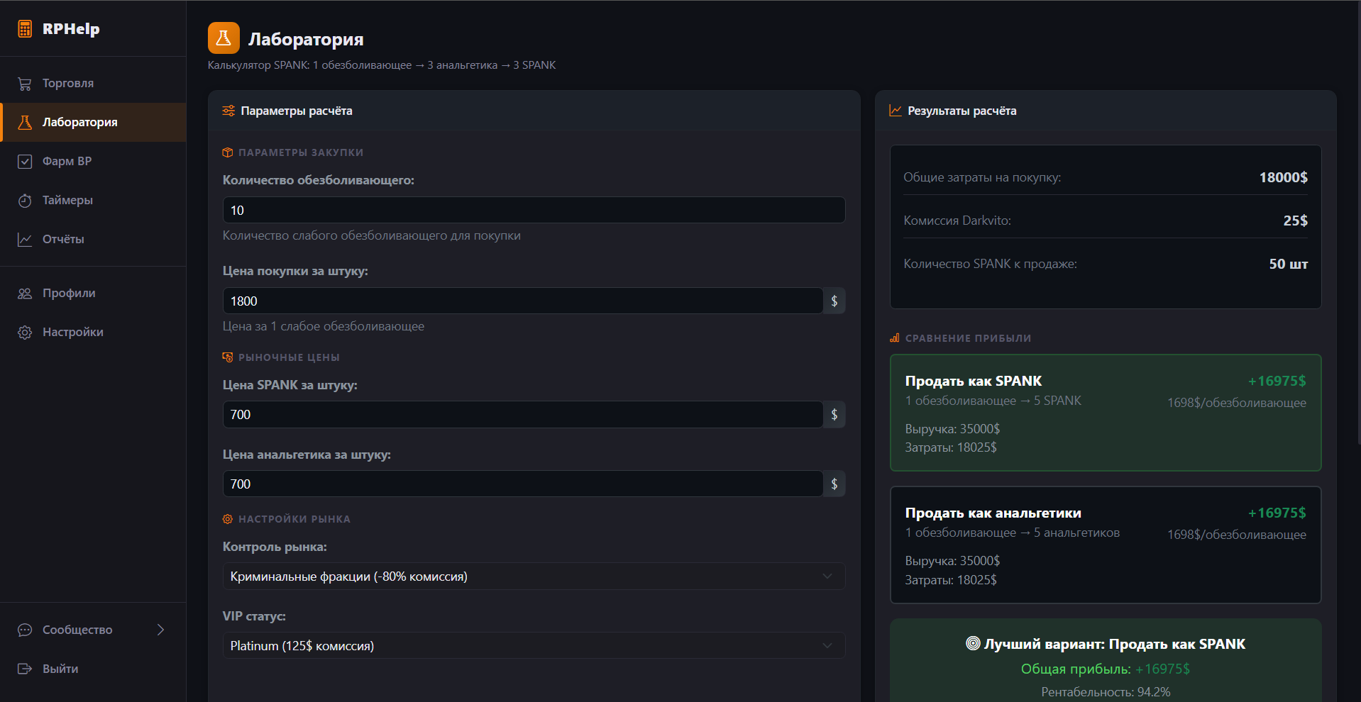Open the VIP статус Platinum dropdown
Image resolution: width=1361 pixels, height=702 pixels.
534,646
